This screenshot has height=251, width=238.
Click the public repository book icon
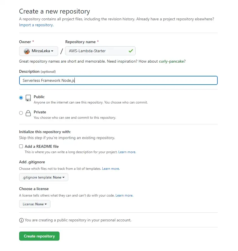pos(28,98)
